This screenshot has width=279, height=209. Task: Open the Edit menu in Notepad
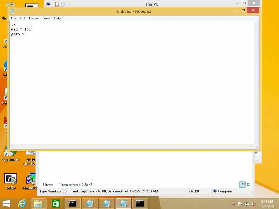[23, 18]
